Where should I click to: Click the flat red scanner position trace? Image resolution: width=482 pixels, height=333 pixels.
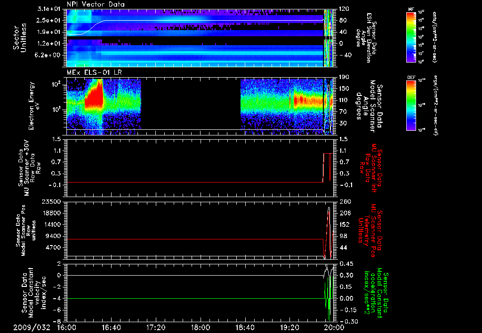pos(195,239)
